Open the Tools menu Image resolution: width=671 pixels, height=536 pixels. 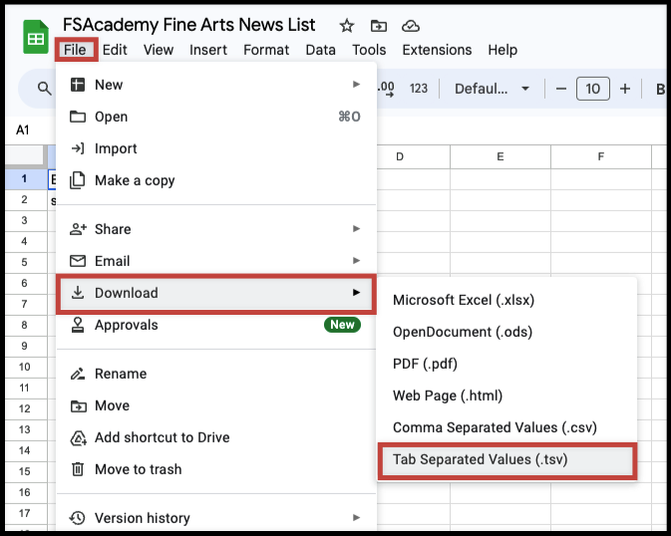[369, 50]
